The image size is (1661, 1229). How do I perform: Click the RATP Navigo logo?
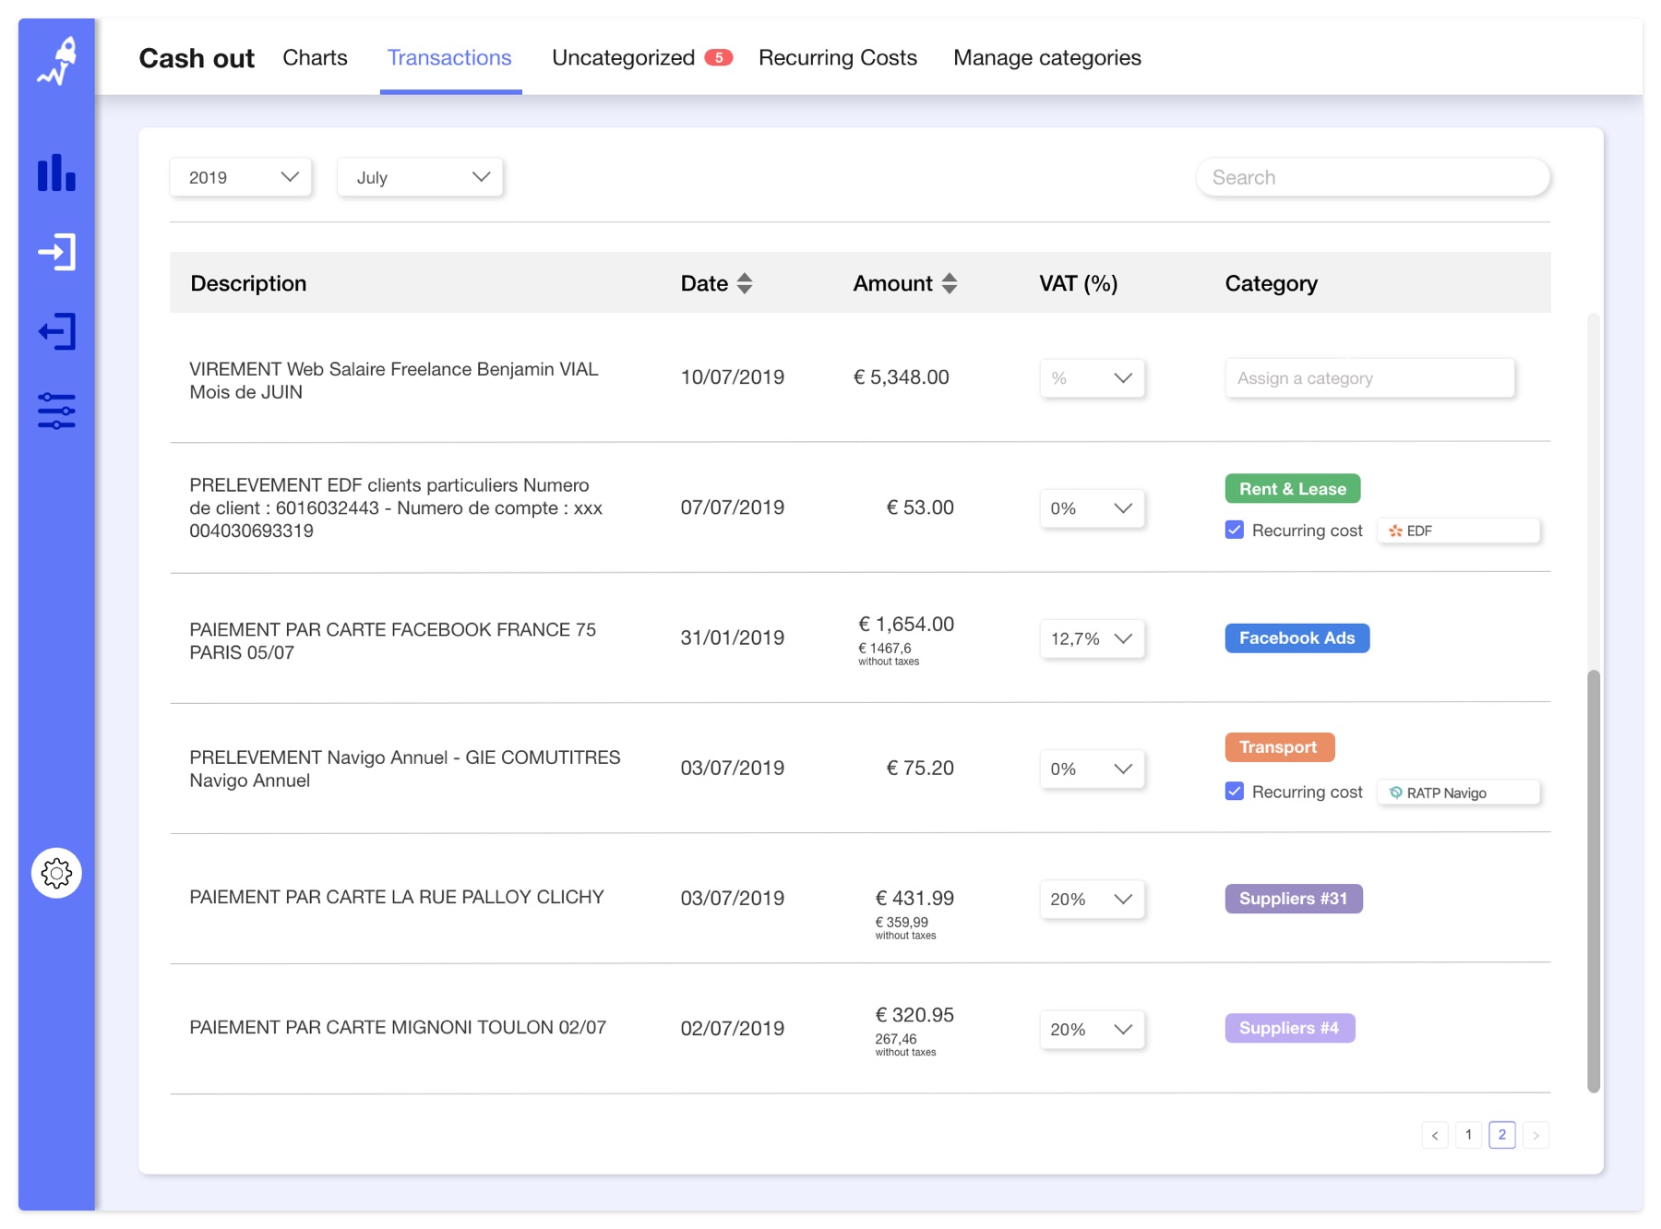[x=1395, y=792]
